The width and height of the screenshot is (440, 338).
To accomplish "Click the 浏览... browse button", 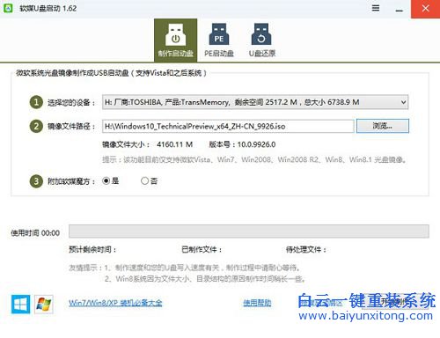I will (x=383, y=126).
